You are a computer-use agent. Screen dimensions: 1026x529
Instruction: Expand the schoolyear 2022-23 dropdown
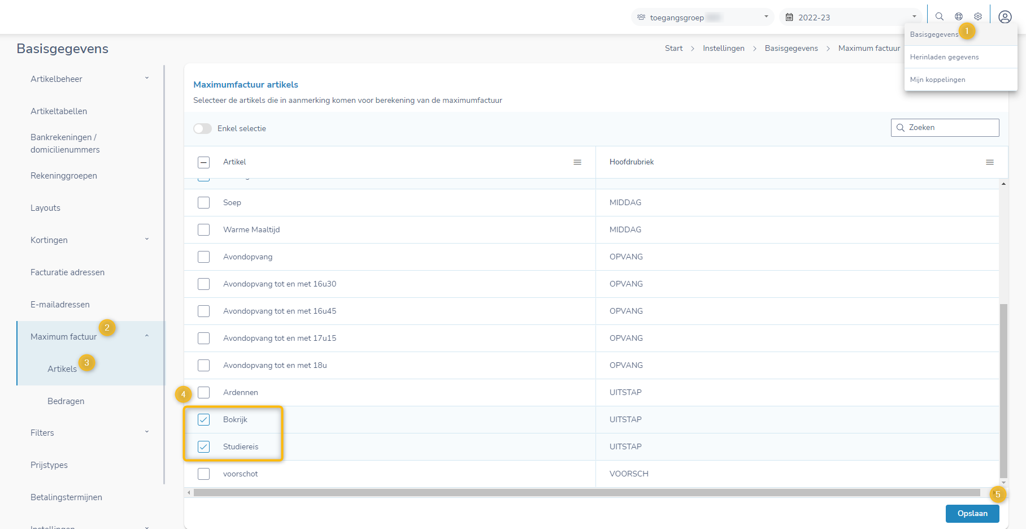[913, 16]
